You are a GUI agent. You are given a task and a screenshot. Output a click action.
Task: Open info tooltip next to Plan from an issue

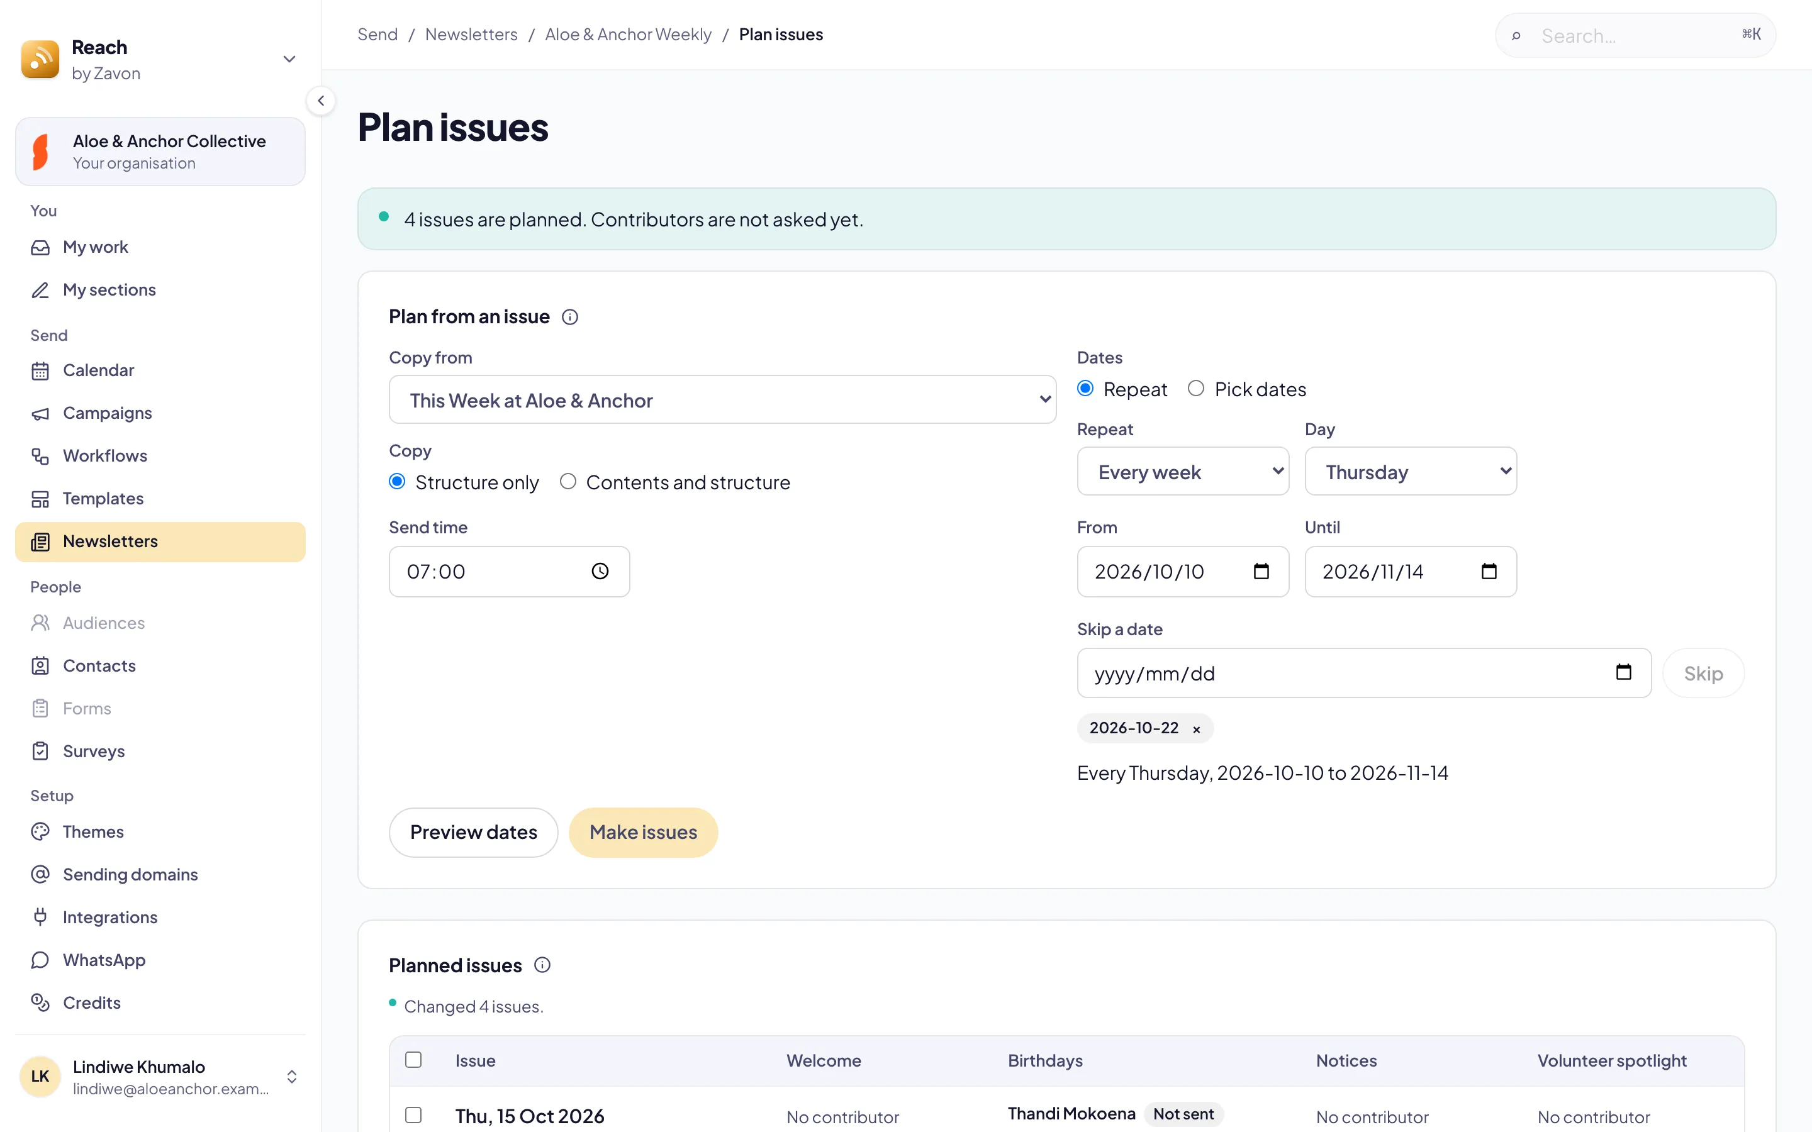570,317
